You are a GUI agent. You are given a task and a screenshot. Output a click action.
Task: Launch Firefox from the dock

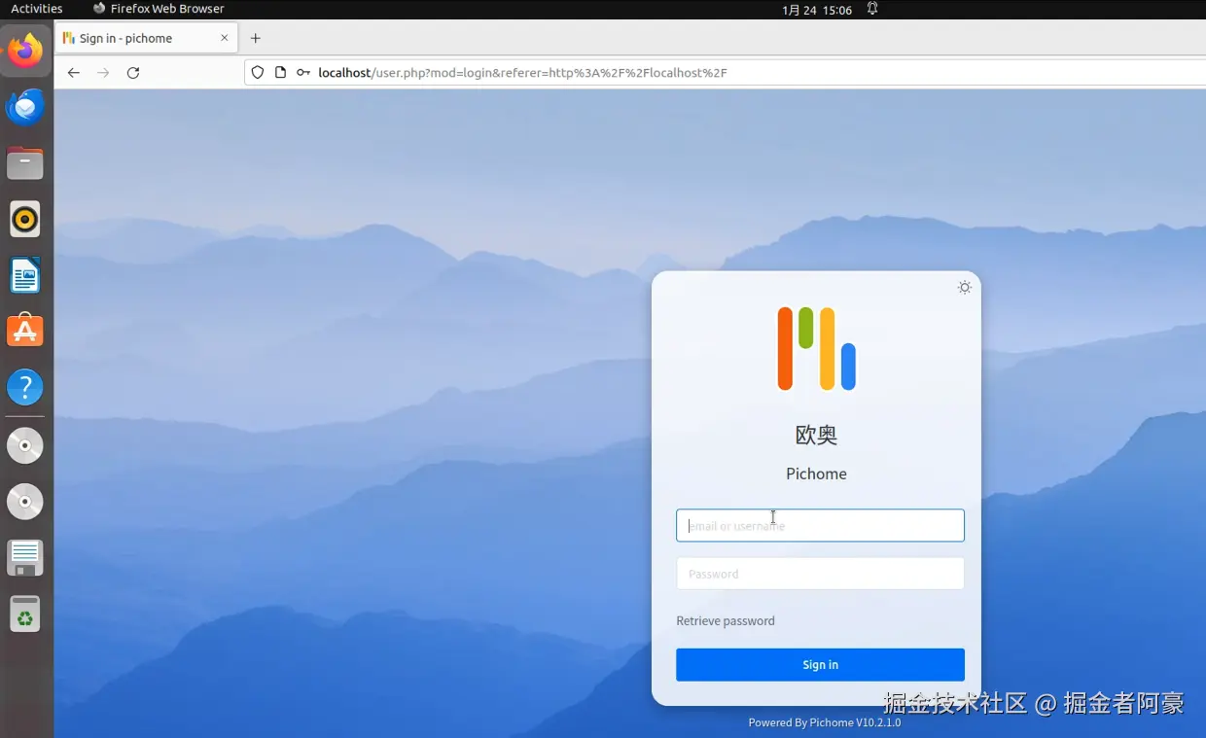[25, 50]
